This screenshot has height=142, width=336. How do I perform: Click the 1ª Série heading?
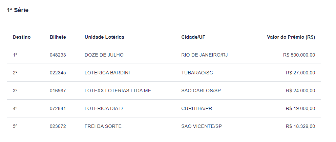18,10
